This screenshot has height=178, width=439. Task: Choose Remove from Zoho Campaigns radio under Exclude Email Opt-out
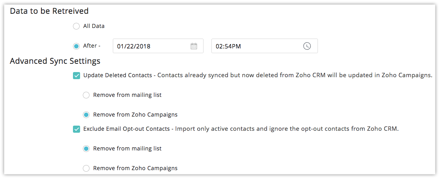86,169
